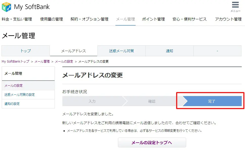Switch to the トップ tab

point(26,51)
